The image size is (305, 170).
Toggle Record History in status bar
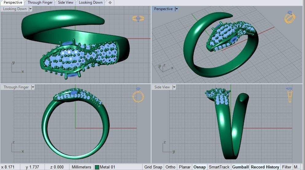point(265,167)
